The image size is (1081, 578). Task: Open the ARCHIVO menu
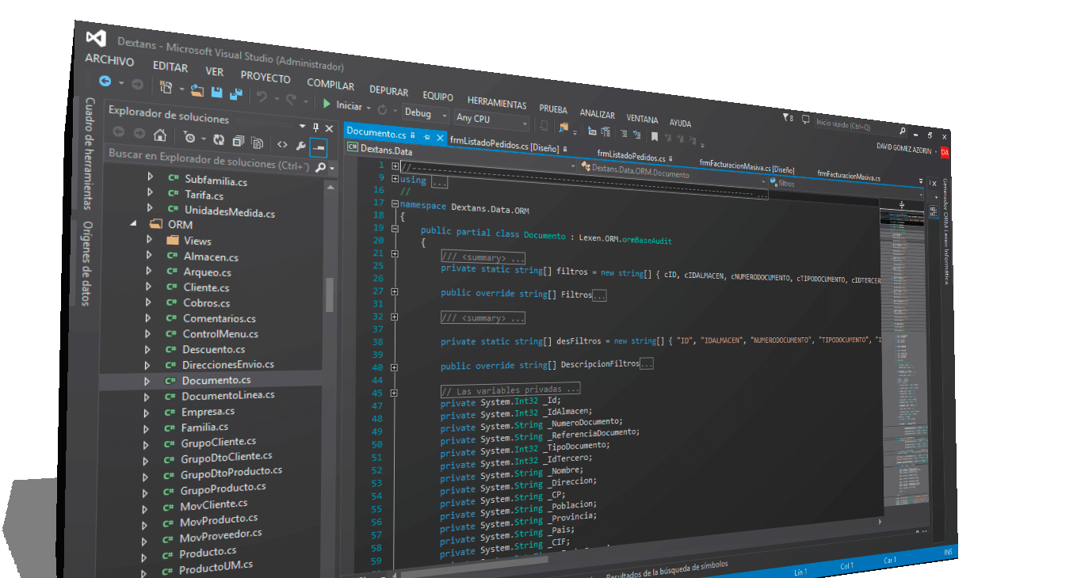[x=109, y=60]
